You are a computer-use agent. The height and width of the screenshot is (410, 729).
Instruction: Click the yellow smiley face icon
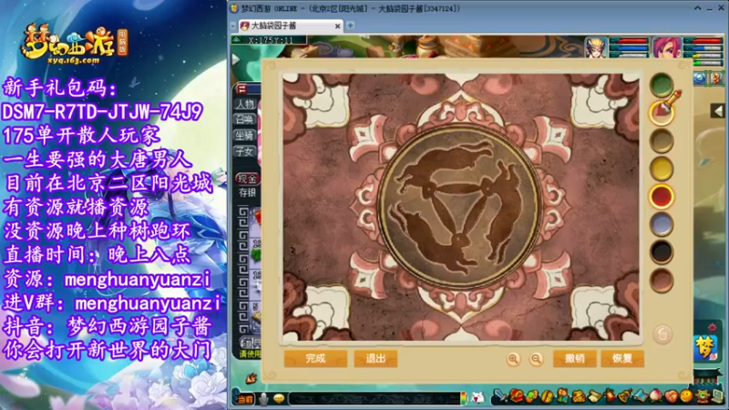[x=686, y=396]
